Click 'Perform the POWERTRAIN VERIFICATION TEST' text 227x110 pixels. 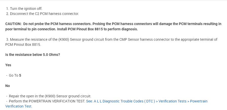[47, 101]
